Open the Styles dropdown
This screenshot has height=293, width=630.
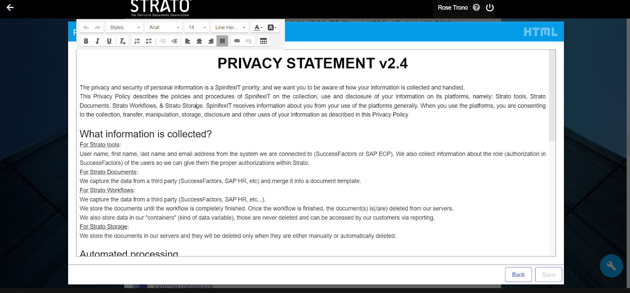point(124,28)
